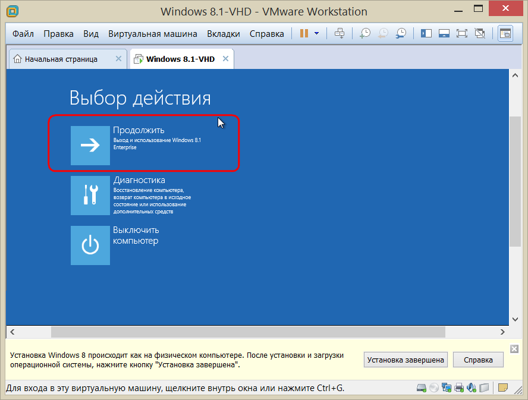This screenshot has width=528, height=400.
Task: Click the vertical scrollbar up arrow
Action: point(515,75)
